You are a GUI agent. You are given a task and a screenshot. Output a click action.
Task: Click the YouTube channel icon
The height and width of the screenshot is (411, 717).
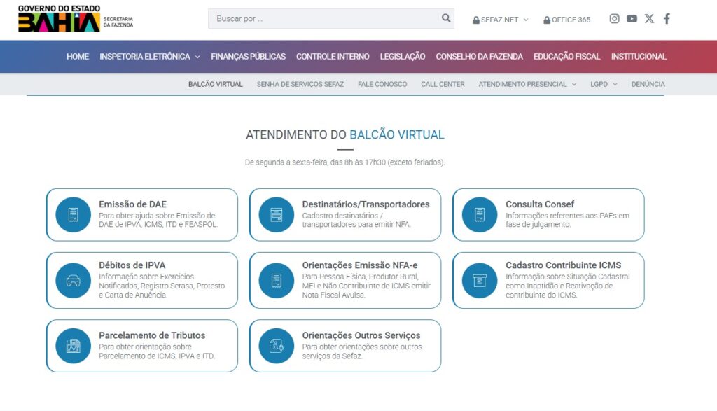632,19
